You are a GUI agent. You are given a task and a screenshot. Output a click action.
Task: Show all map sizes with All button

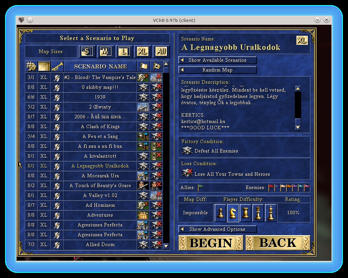(x=160, y=52)
